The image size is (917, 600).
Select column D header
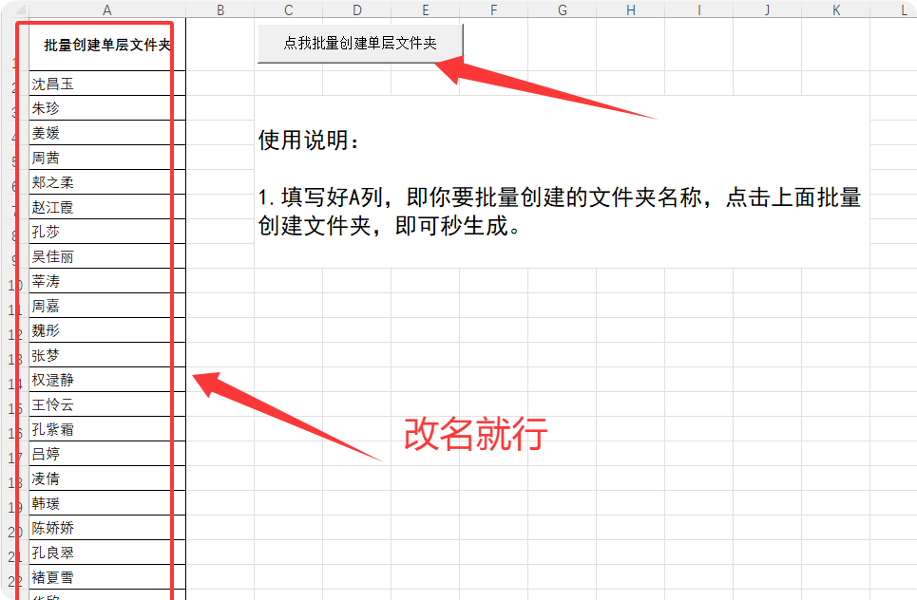pos(356,9)
